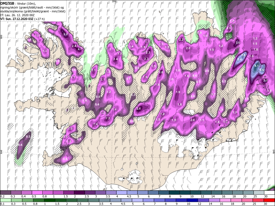275x206 pixels.
Task: Click the 6.6 value near the east coast
Action: point(262,70)
